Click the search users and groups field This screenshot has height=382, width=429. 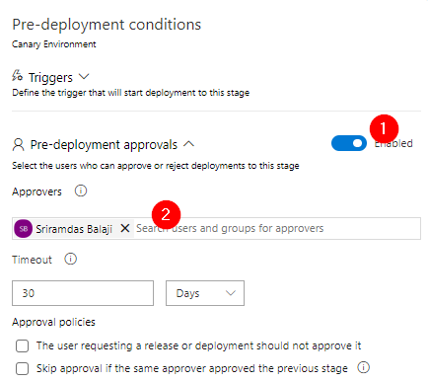[277, 228]
